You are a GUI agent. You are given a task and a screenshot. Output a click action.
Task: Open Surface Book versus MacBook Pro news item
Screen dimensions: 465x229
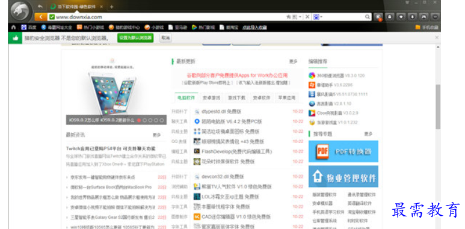pos(111,188)
